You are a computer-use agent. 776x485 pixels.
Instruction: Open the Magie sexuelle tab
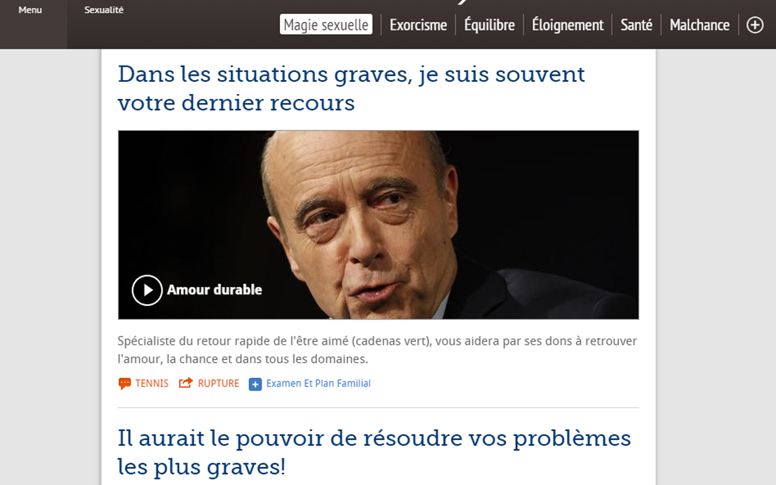click(x=326, y=25)
